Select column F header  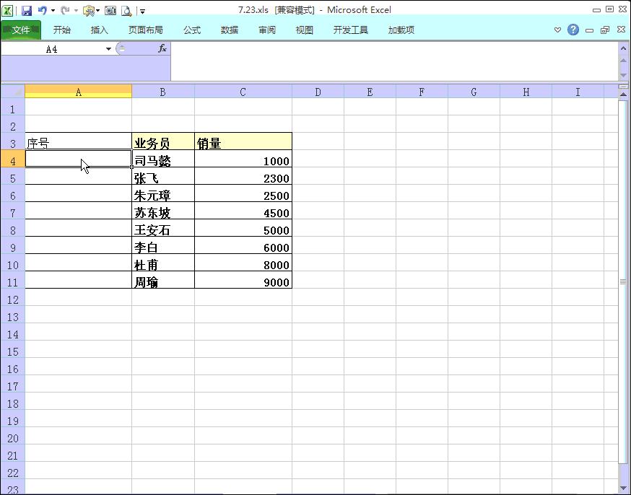pos(422,92)
